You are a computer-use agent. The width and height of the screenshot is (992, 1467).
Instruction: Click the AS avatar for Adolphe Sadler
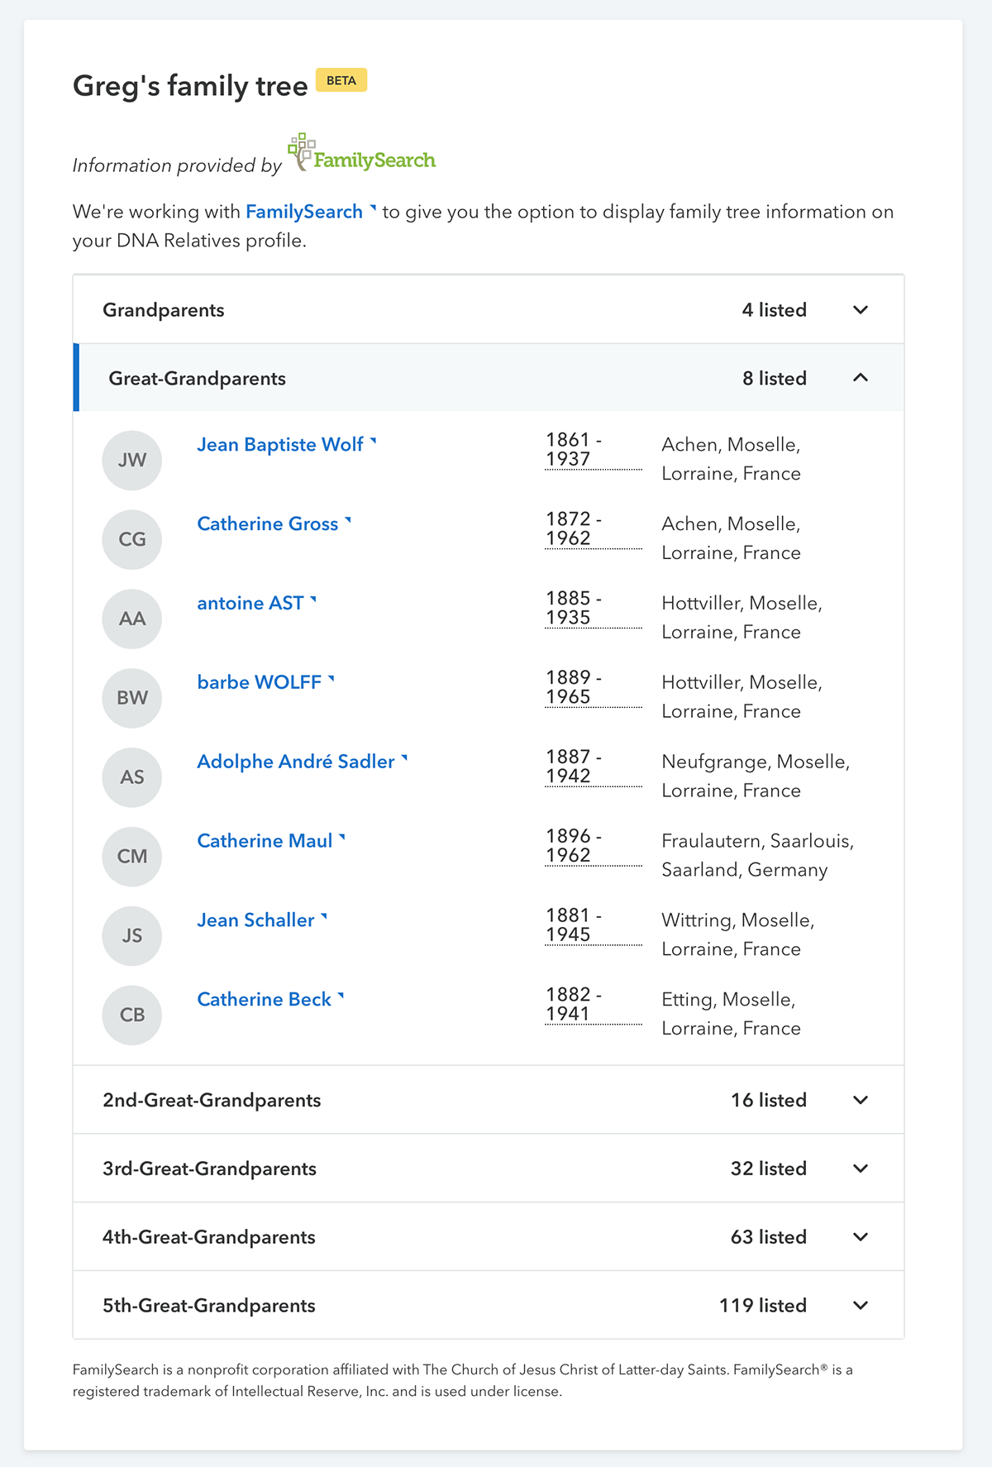coord(131,777)
